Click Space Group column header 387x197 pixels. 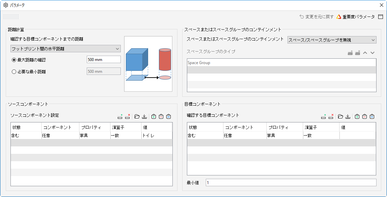point(282,63)
